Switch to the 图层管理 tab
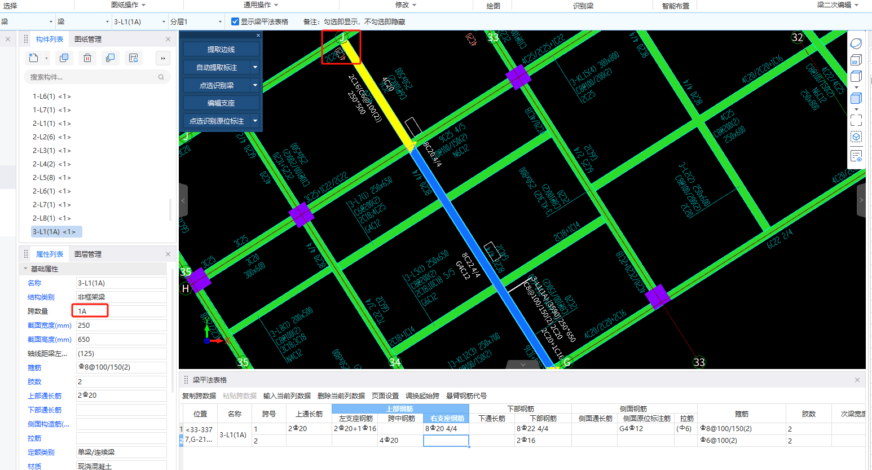Image resolution: width=872 pixels, height=470 pixels. 88,254
